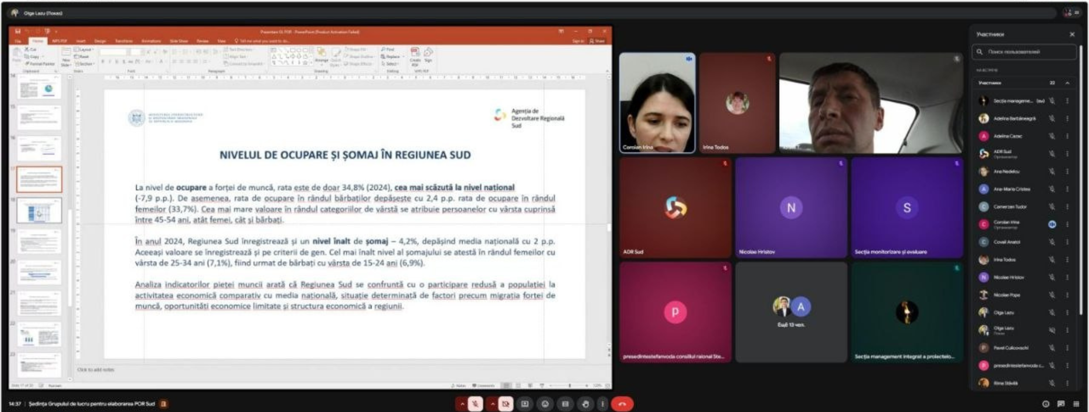Toggle mute icon next to Adelina Cazac
1089x412 pixels.
click(x=1052, y=136)
